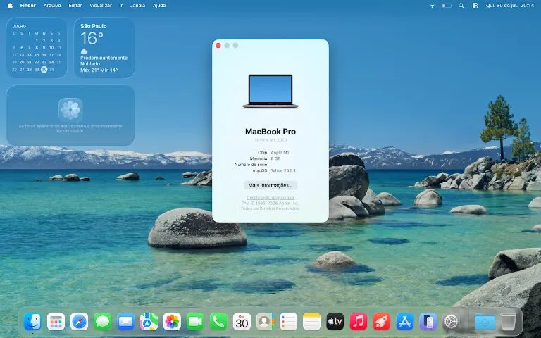The image size is (541, 338).
Task: Open the red rocket app in Dock
Action: pyautogui.click(x=382, y=321)
